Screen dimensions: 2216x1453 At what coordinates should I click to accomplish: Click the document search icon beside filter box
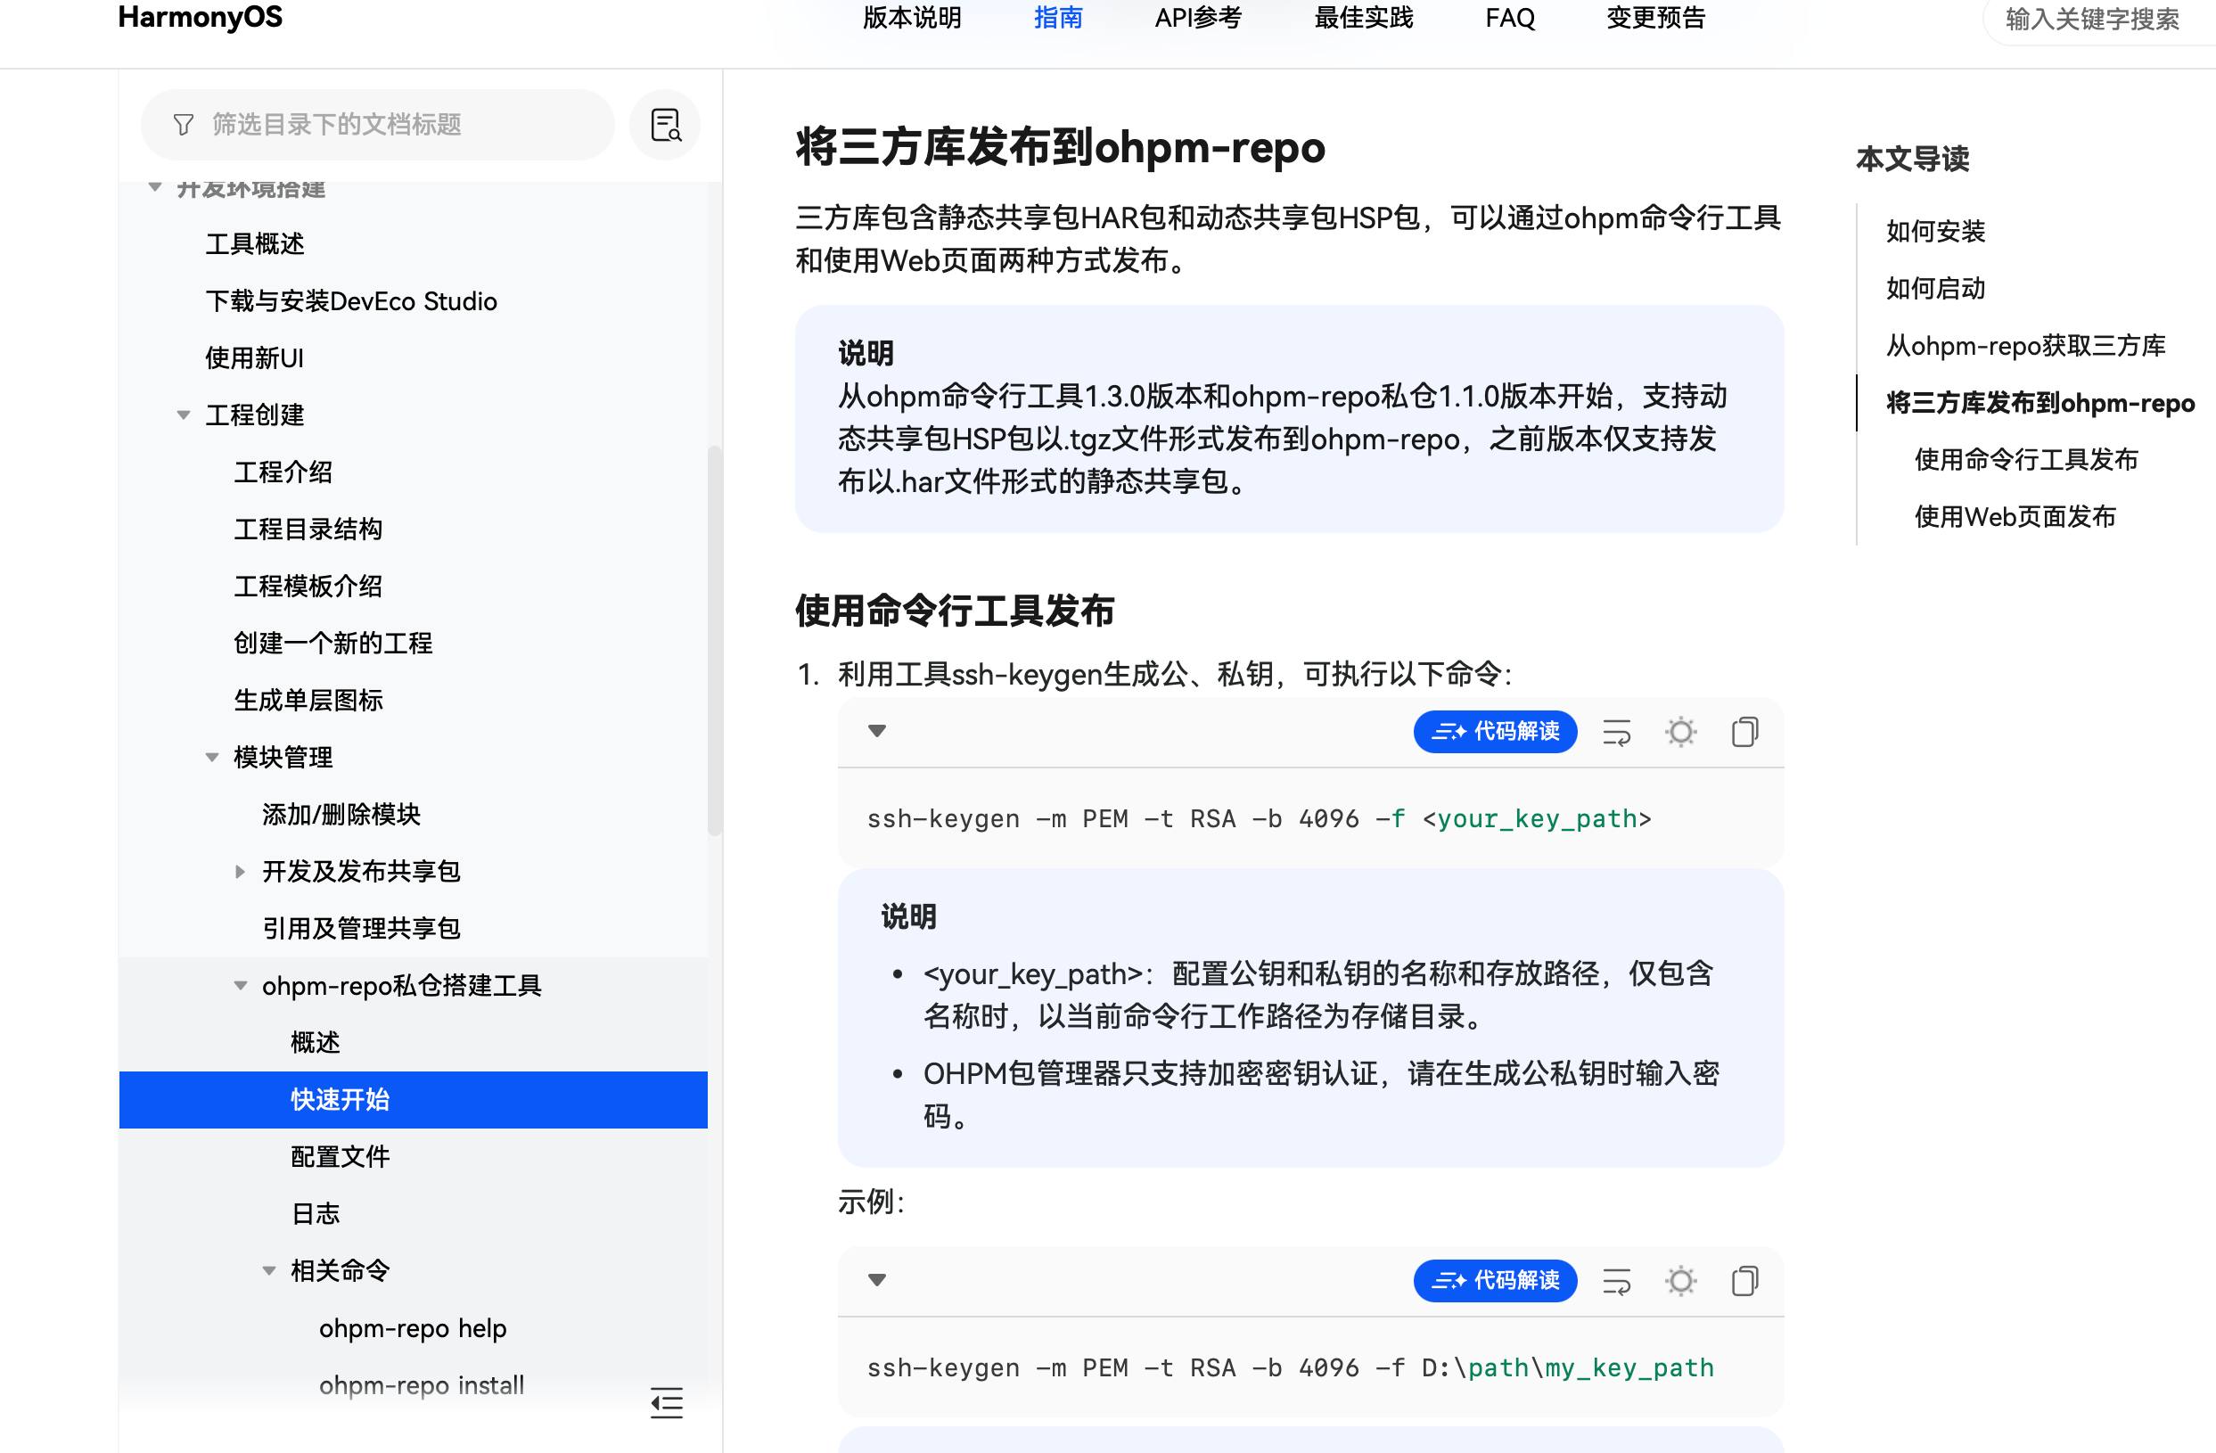665,125
